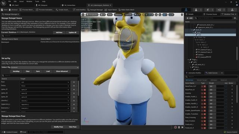Screen dimensions: 239x134
Task: Toggle the Auto checkbox for Feet_Position
Action: pyautogui.click(x=226, y=121)
